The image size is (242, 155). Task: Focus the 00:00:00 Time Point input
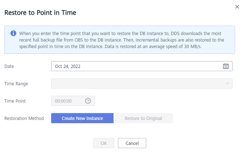click(73, 101)
